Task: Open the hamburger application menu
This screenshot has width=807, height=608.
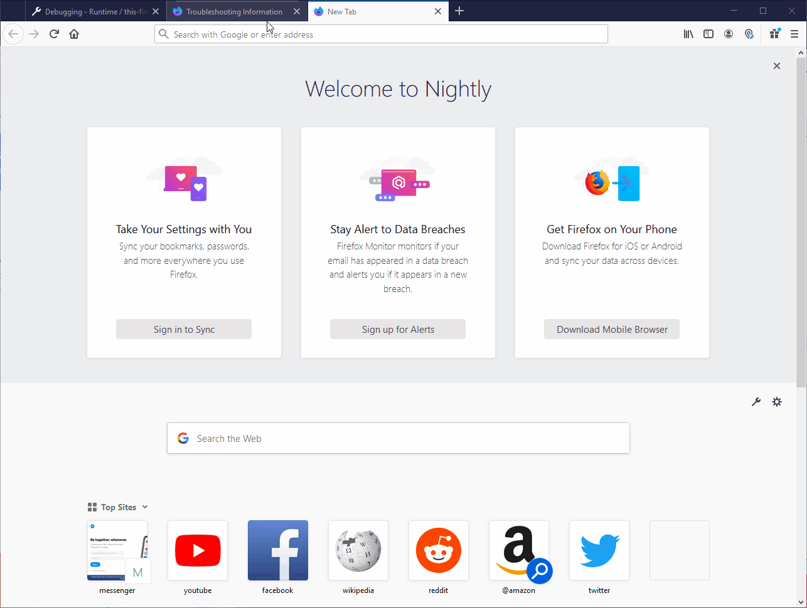Action: (794, 34)
